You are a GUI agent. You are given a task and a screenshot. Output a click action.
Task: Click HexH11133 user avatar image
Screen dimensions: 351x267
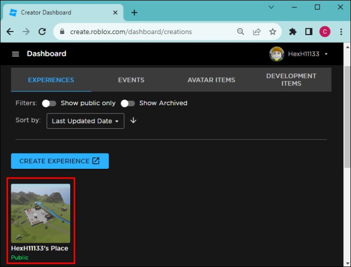(x=276, y=54)
